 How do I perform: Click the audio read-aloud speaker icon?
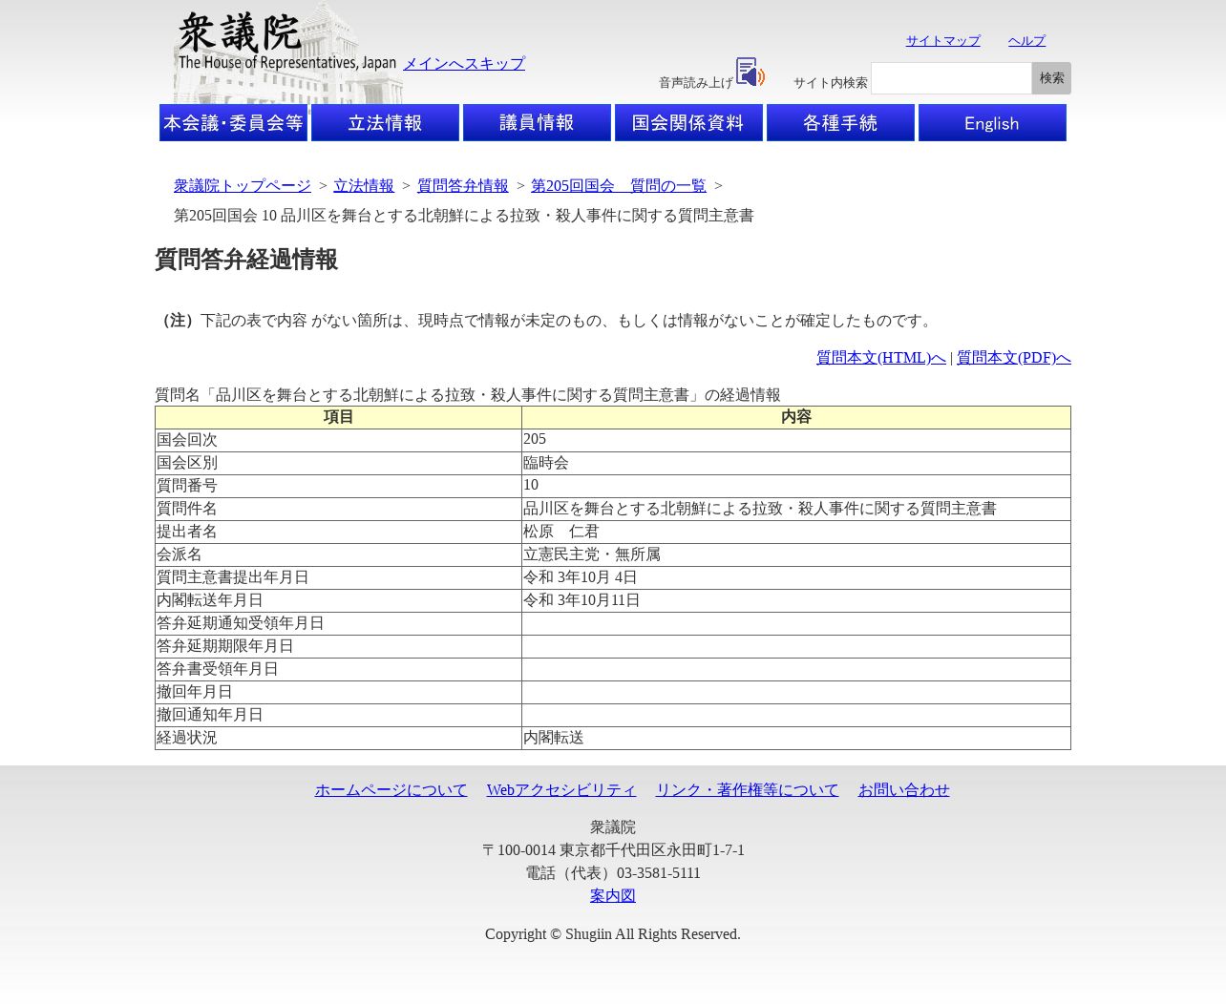750,73
